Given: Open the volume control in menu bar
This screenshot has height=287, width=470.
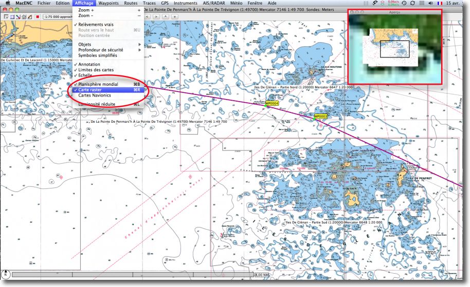Looking at the screenshot, I should click(x=431, y=3).
